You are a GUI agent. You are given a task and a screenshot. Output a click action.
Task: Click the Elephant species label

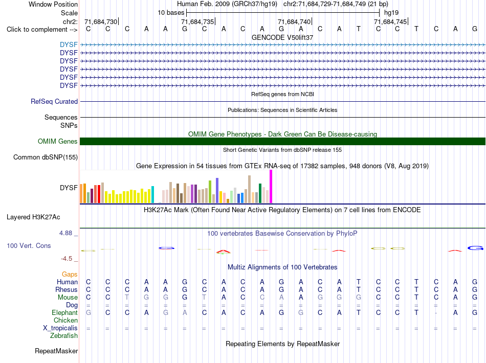click(x=65, y=312)
